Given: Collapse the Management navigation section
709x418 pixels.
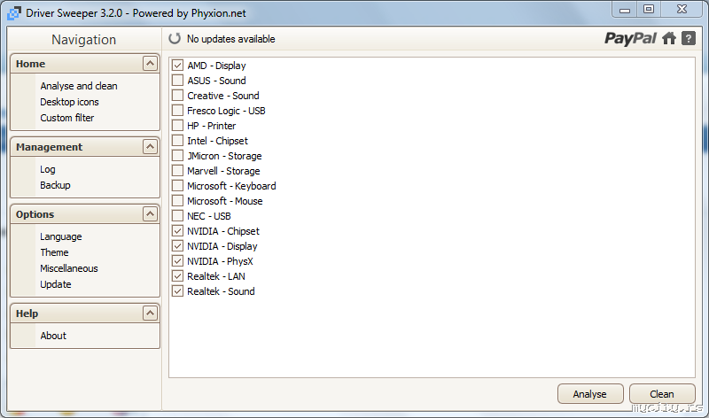Looking at the screenshot, I should tap(150, 146).
